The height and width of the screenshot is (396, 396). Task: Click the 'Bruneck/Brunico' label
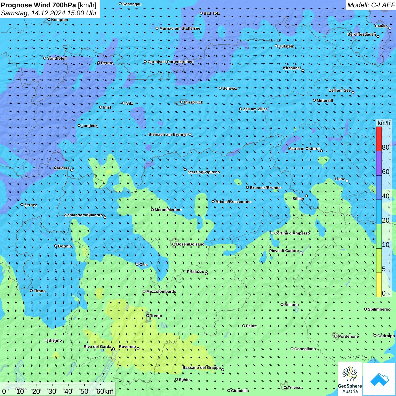(x=266, y=188)
